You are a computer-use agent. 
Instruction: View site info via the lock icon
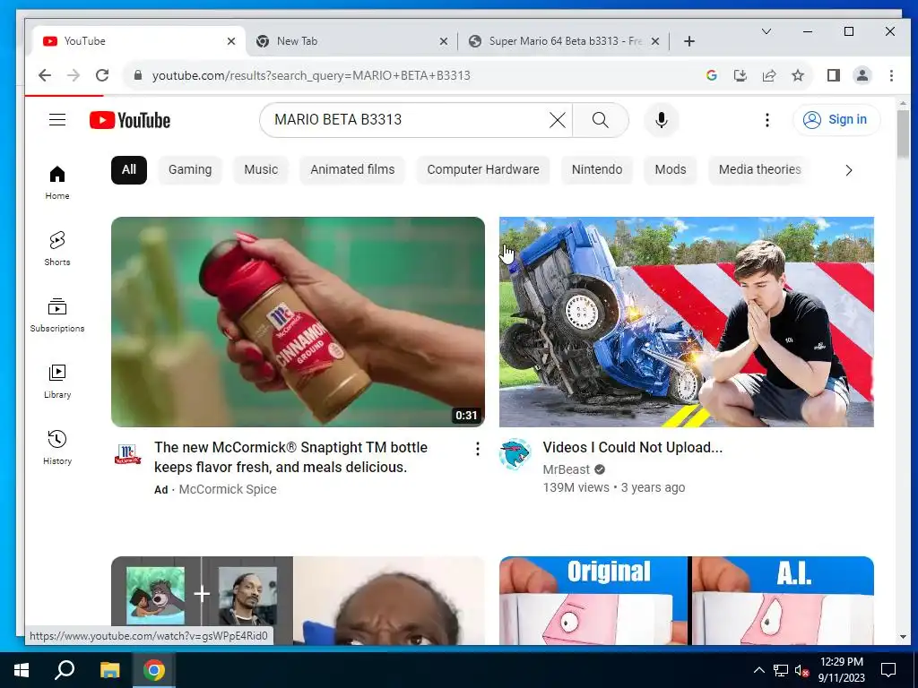[138, 75]
